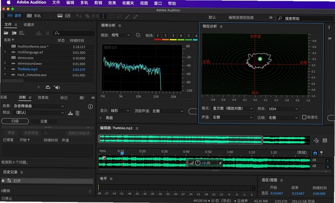Viewport: 335px width, 203px height.
Task: Switch to 标记 tab
Action: (x=64, y=98)
